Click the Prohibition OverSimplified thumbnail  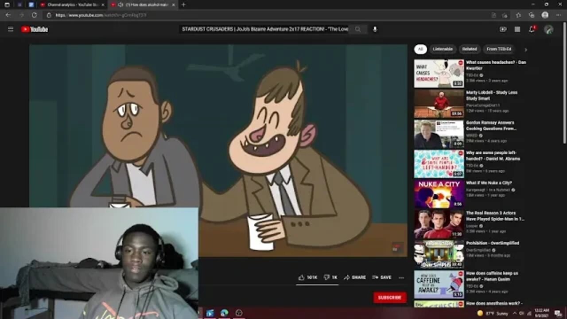(439, 254)
